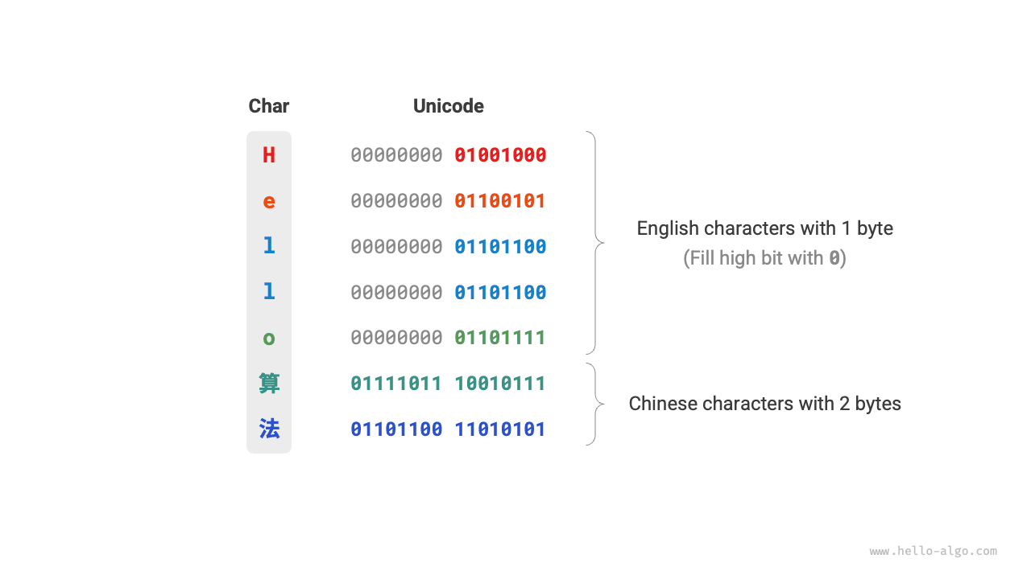Click the text English characters with 1 byte
The image size is (1031, 579).
pyautogui.click(x=764, y=228)
